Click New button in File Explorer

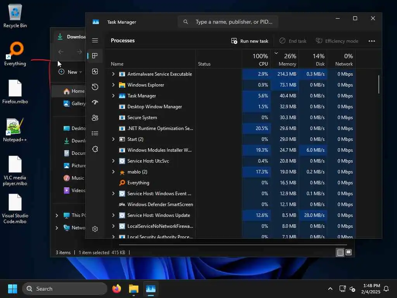pos(70,72)
